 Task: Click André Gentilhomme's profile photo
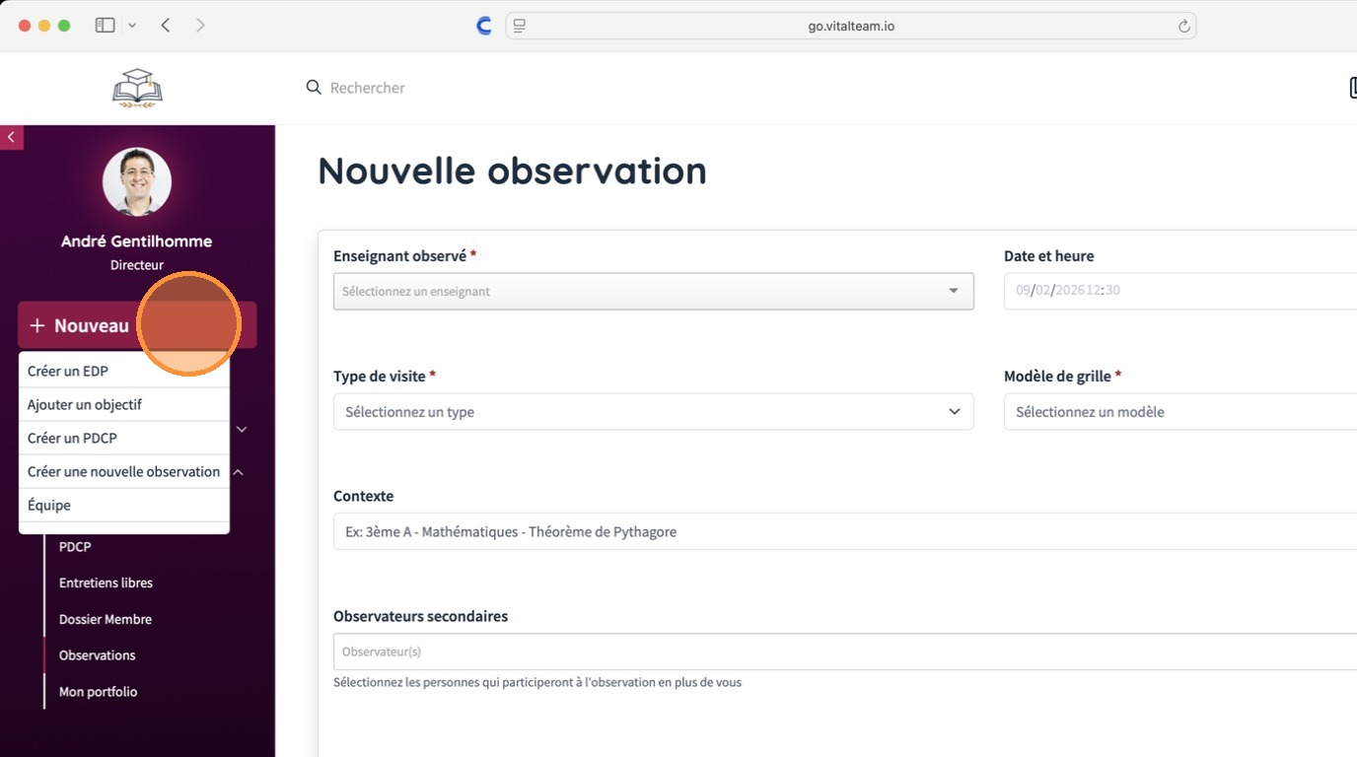click(137, 181)
